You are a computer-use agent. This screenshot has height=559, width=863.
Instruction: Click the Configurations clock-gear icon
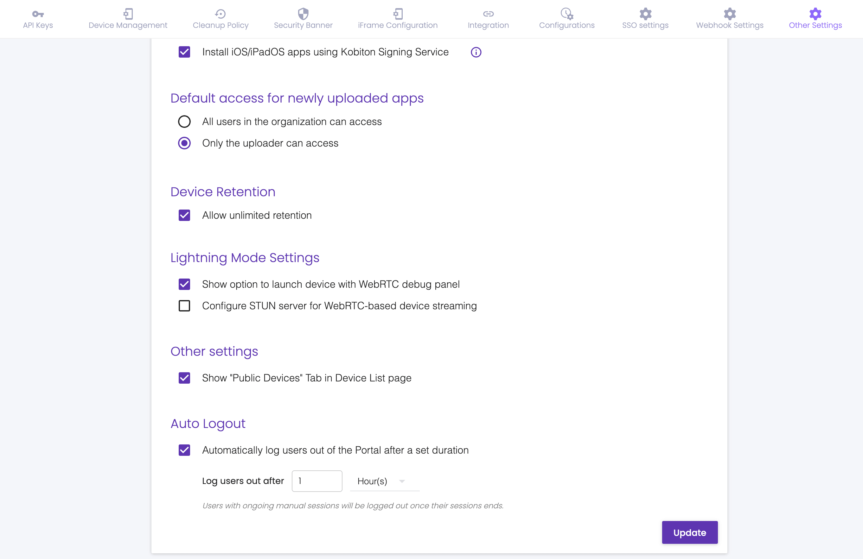point(567,14)
